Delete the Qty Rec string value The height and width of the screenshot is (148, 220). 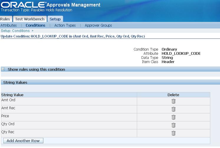173,133
